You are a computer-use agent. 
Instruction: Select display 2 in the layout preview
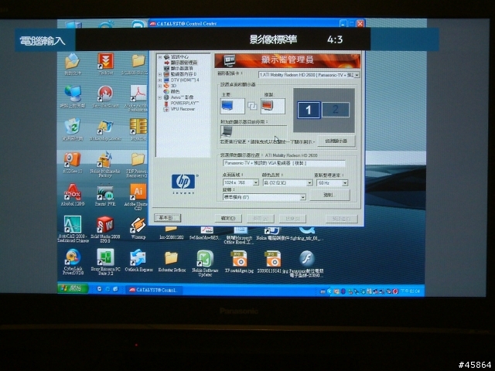[335, 110]
